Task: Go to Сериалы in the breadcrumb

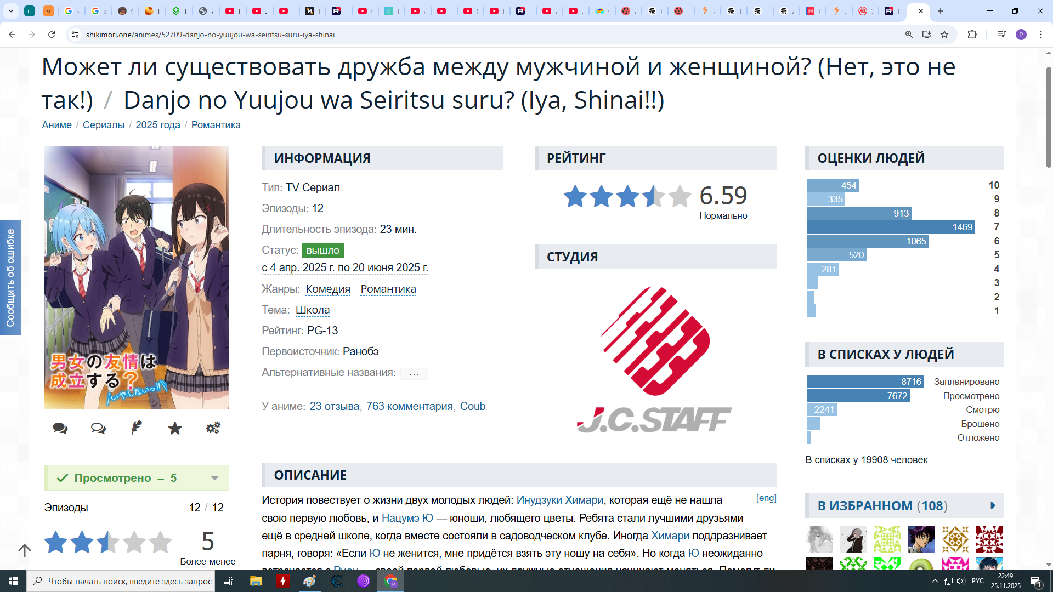Action: [104, 125]
